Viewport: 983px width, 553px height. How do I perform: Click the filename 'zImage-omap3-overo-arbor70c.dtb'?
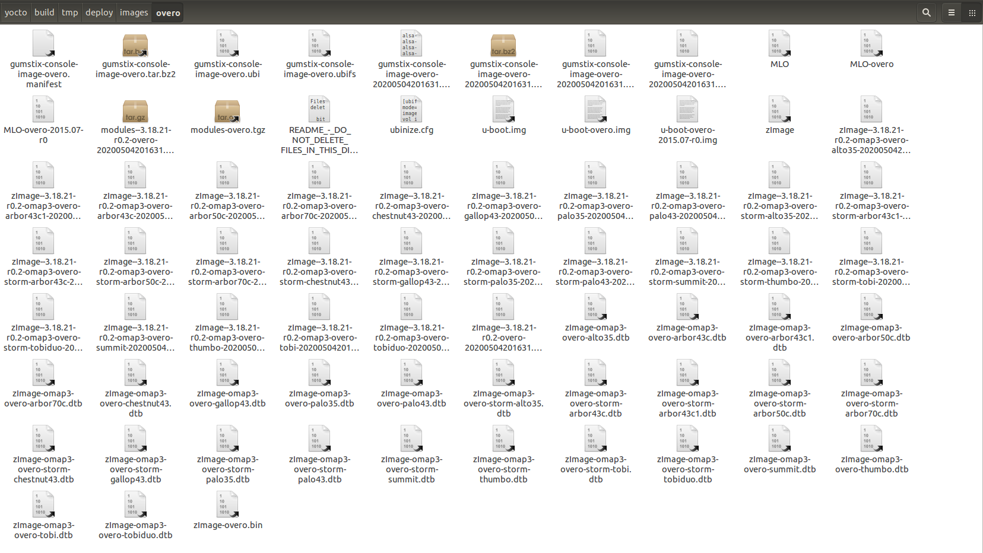pyautogui.click(x=43, y=399)
